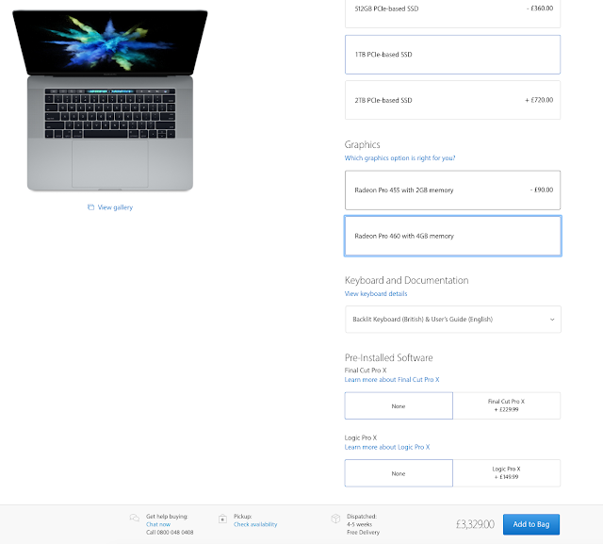Click the keyboard dropdown chevron arrow

click(x=552, y=320)
